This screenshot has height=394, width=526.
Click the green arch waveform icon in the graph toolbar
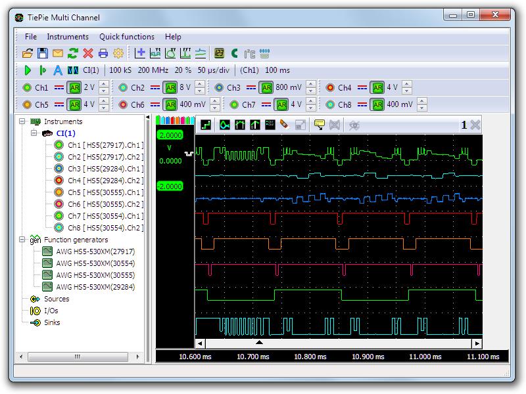click(239, 125)
